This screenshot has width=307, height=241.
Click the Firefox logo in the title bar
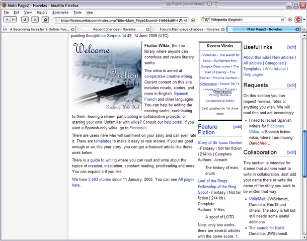4,5
